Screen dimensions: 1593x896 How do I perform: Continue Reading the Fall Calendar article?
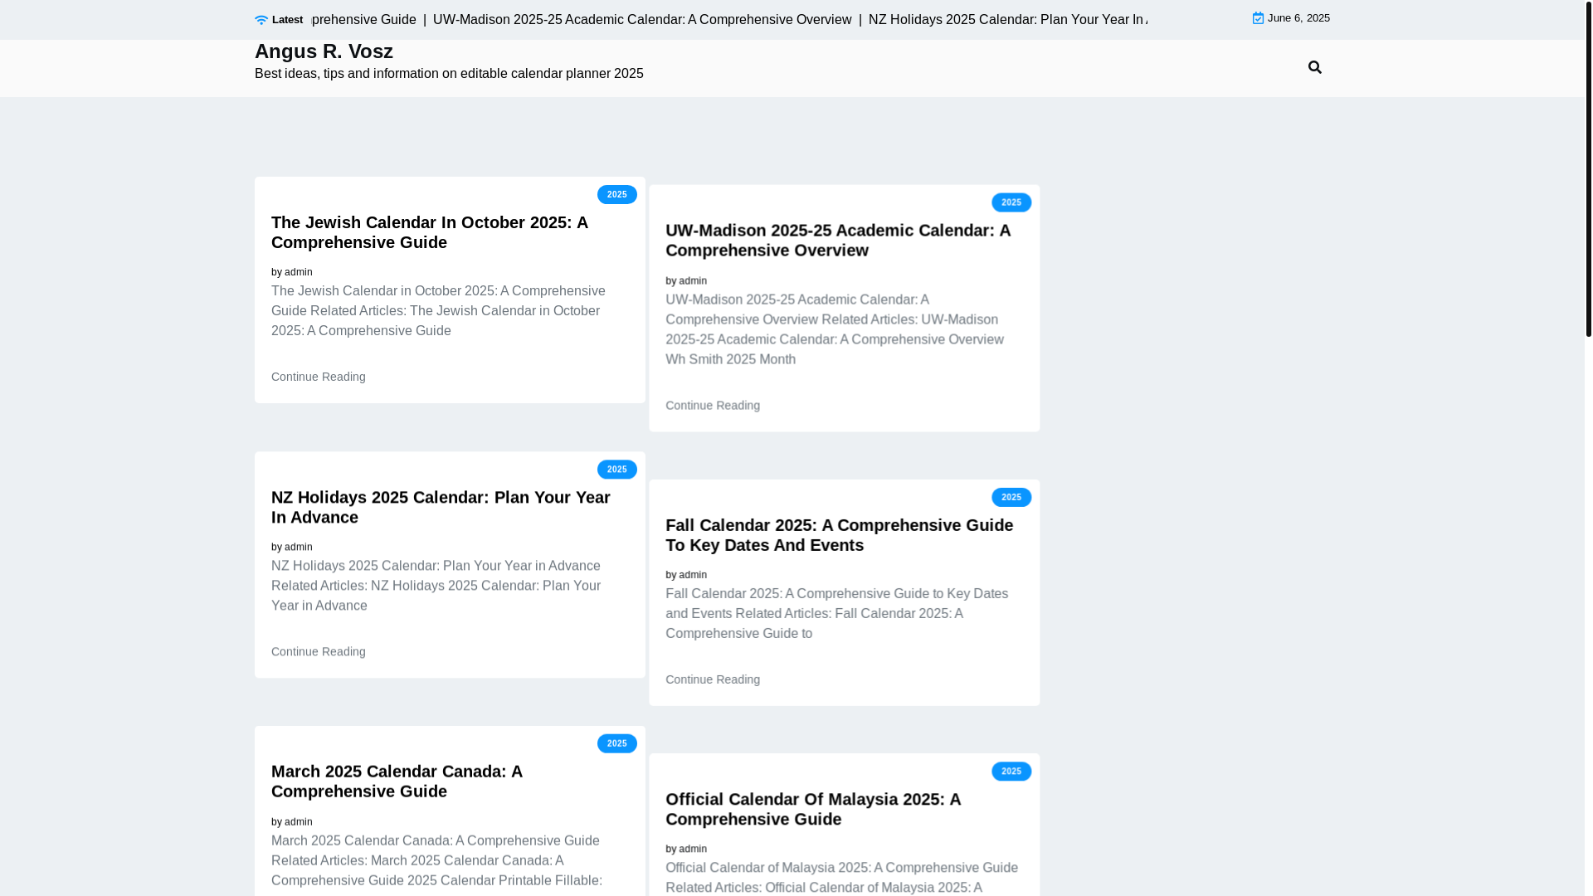click(713, 679)
